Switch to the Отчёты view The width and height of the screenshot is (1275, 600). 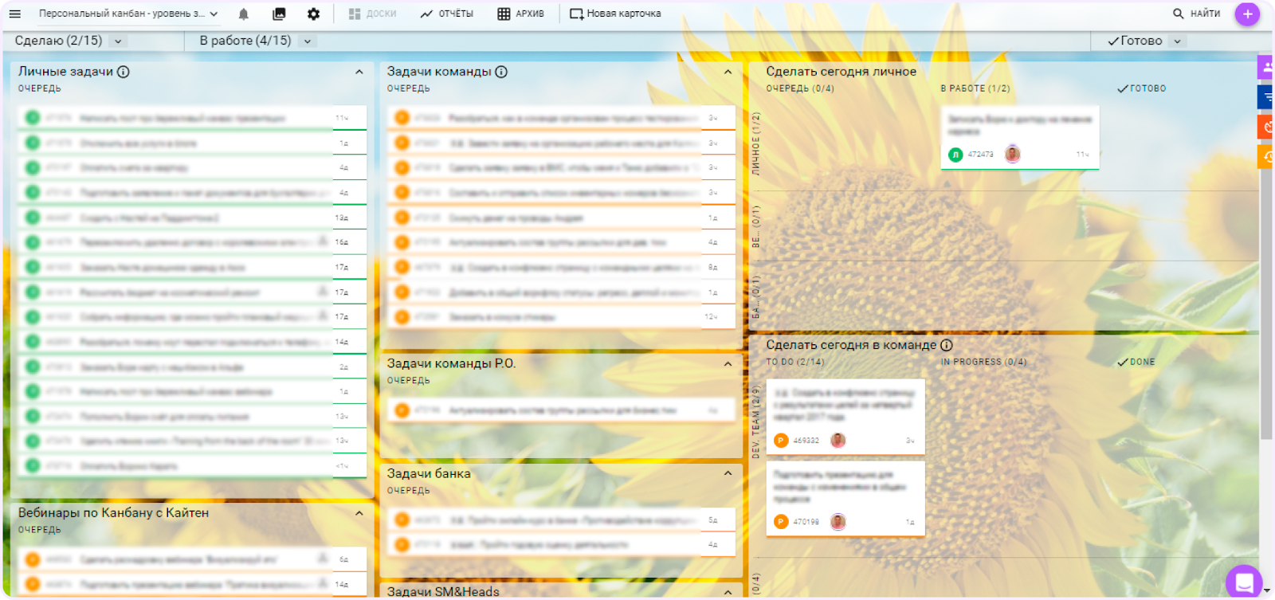coord(447,14)
